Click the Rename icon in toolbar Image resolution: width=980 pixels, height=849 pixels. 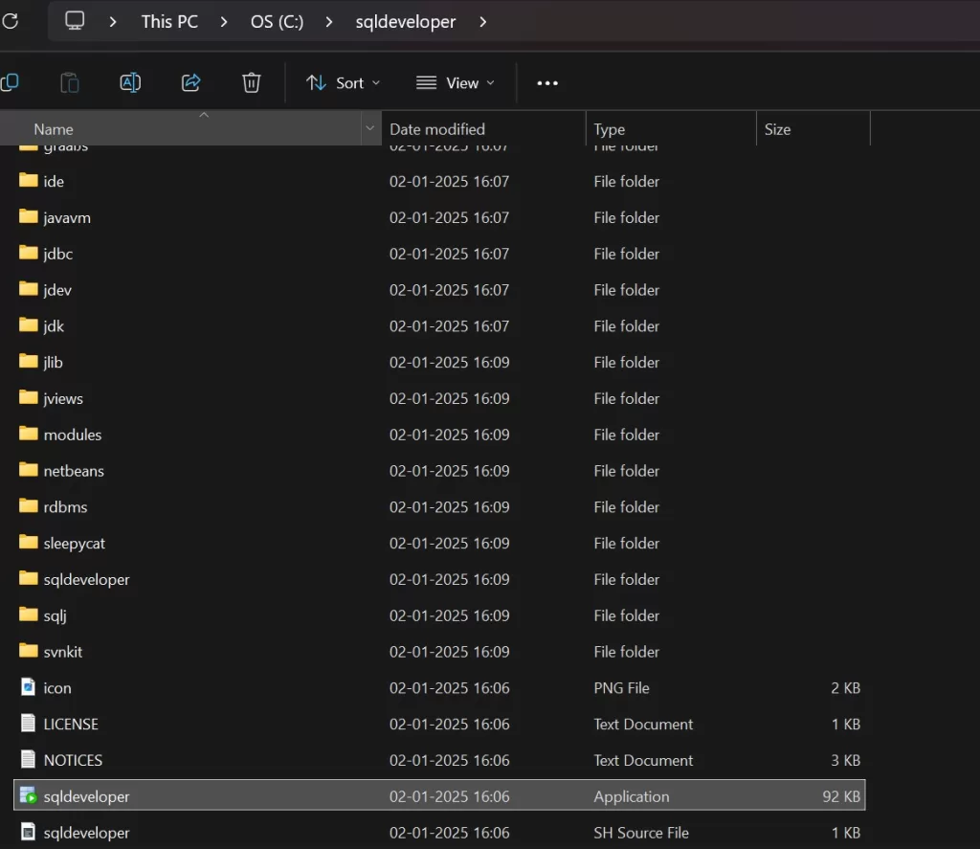pyautogui.click(x=130, y=83)
